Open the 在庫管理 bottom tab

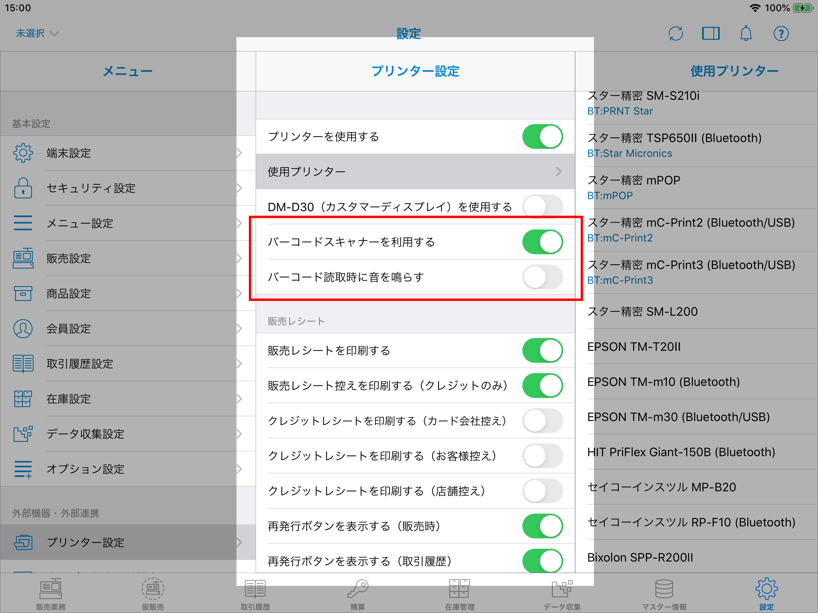tap(460, 592)
